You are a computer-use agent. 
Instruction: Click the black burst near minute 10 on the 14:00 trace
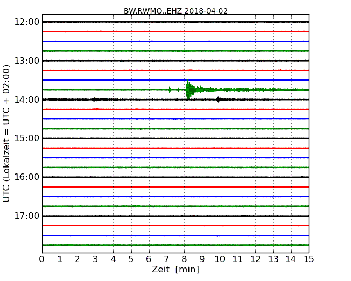point(219,99)
